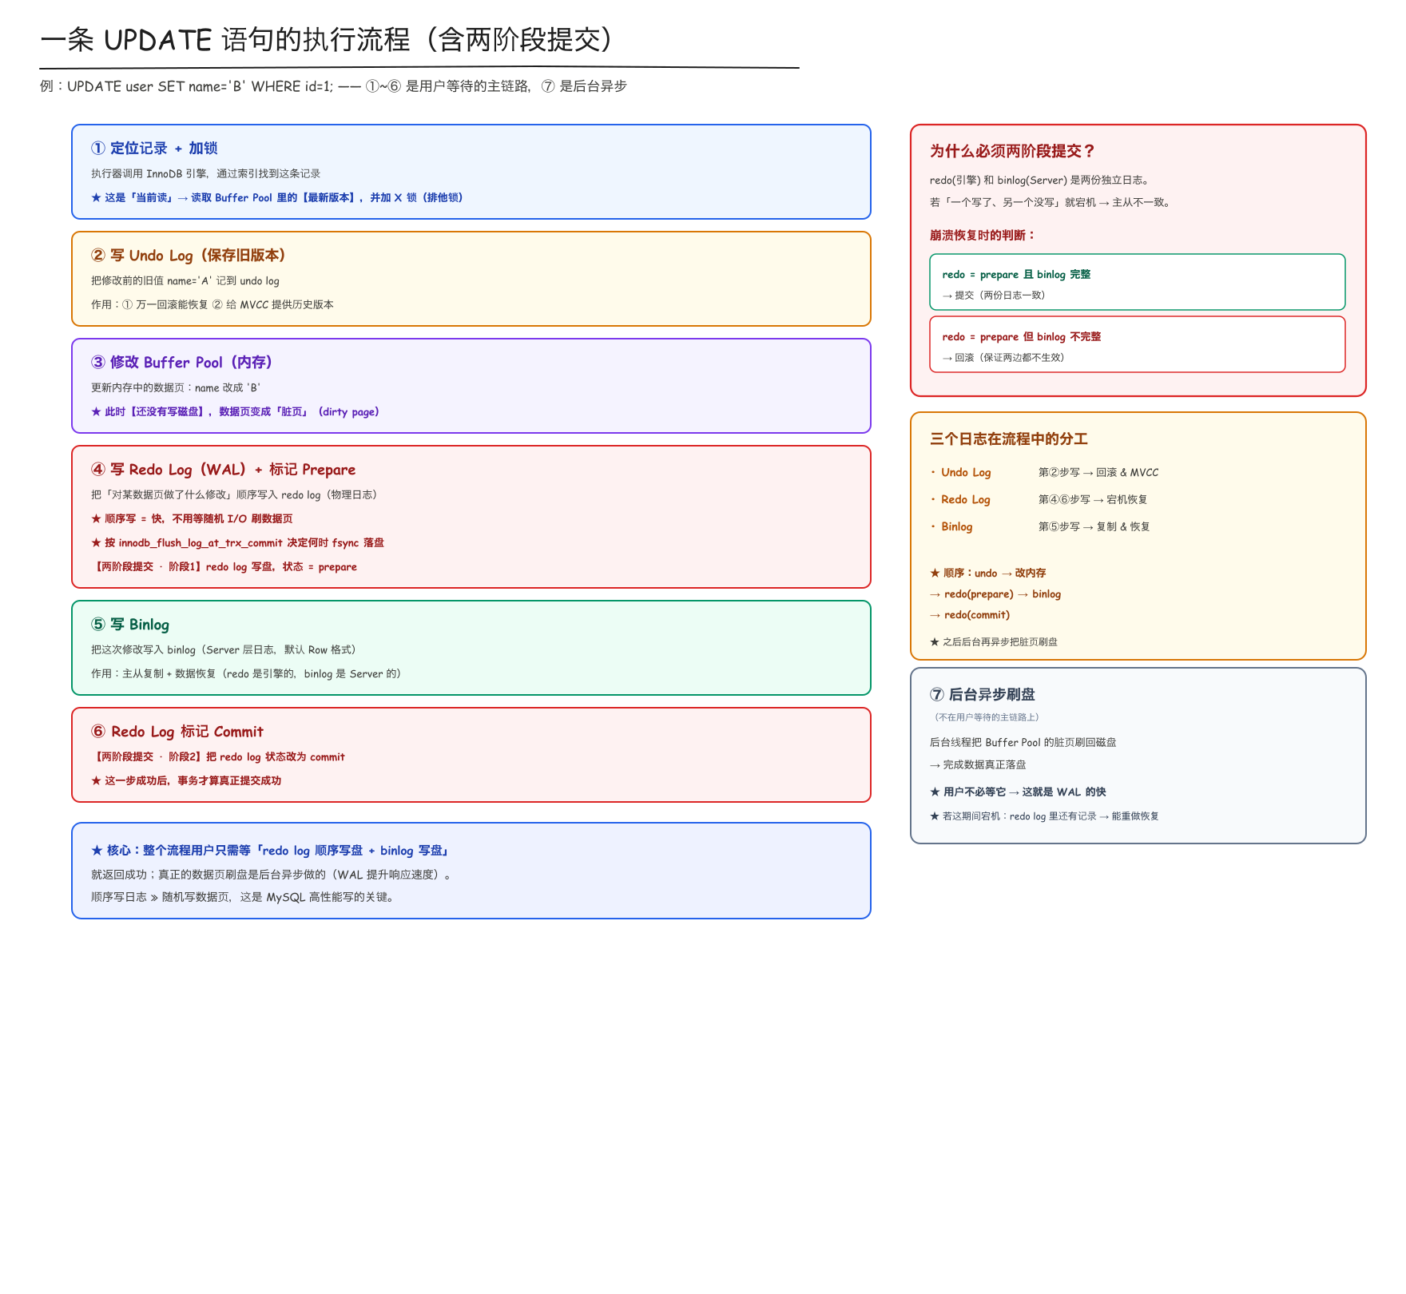Click the line "作用：① 万一回滚能恢复"
The image size is (1406, 1294).
(x=149, y=304)
